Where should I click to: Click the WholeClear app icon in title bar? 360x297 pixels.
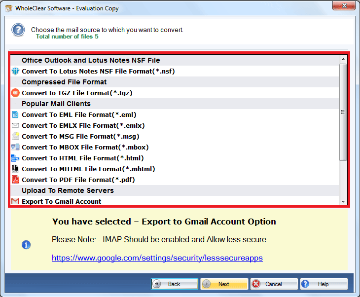(8, 8)
